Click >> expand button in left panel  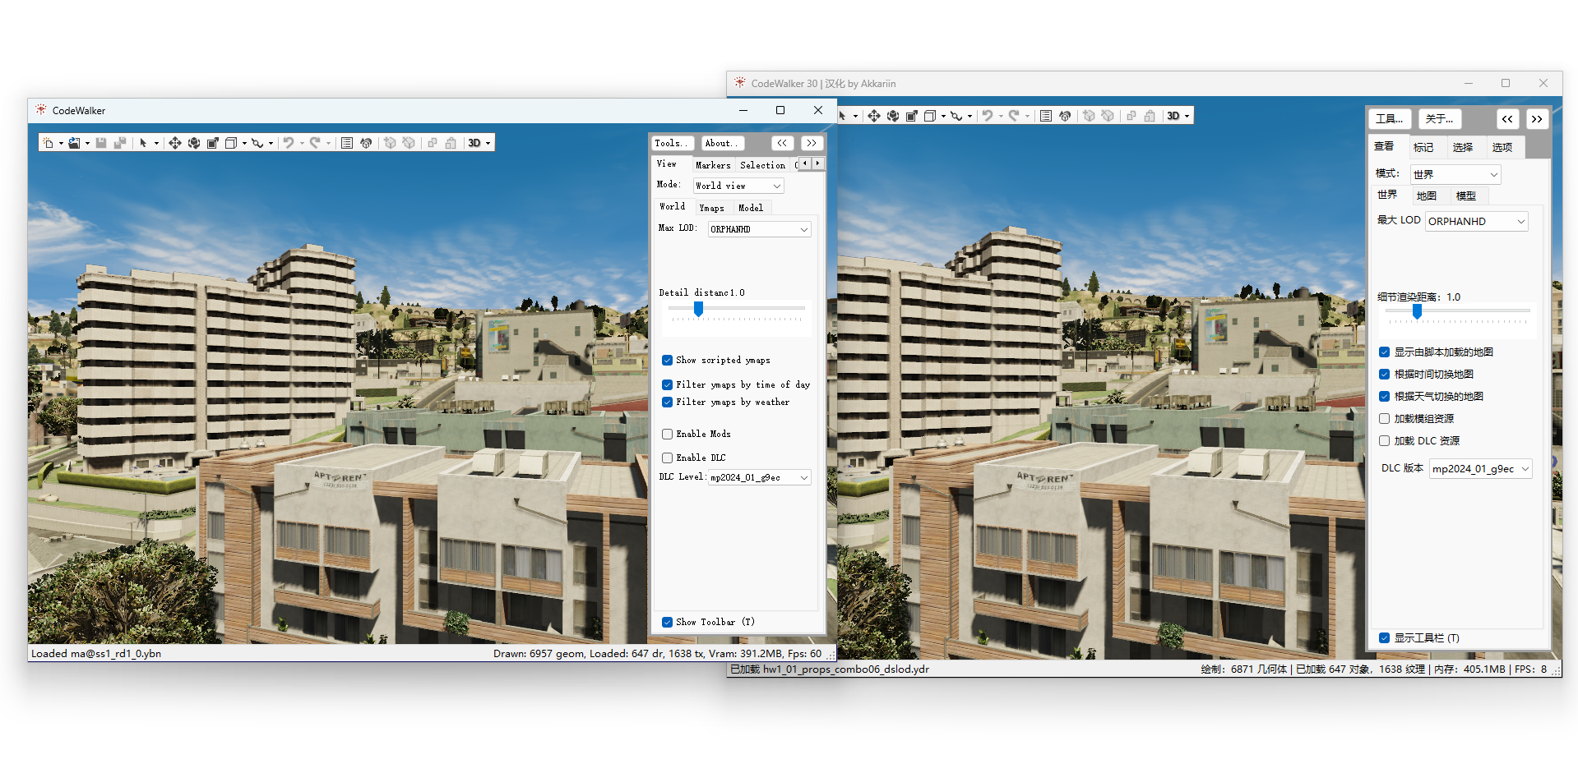[x=812, y=143]
